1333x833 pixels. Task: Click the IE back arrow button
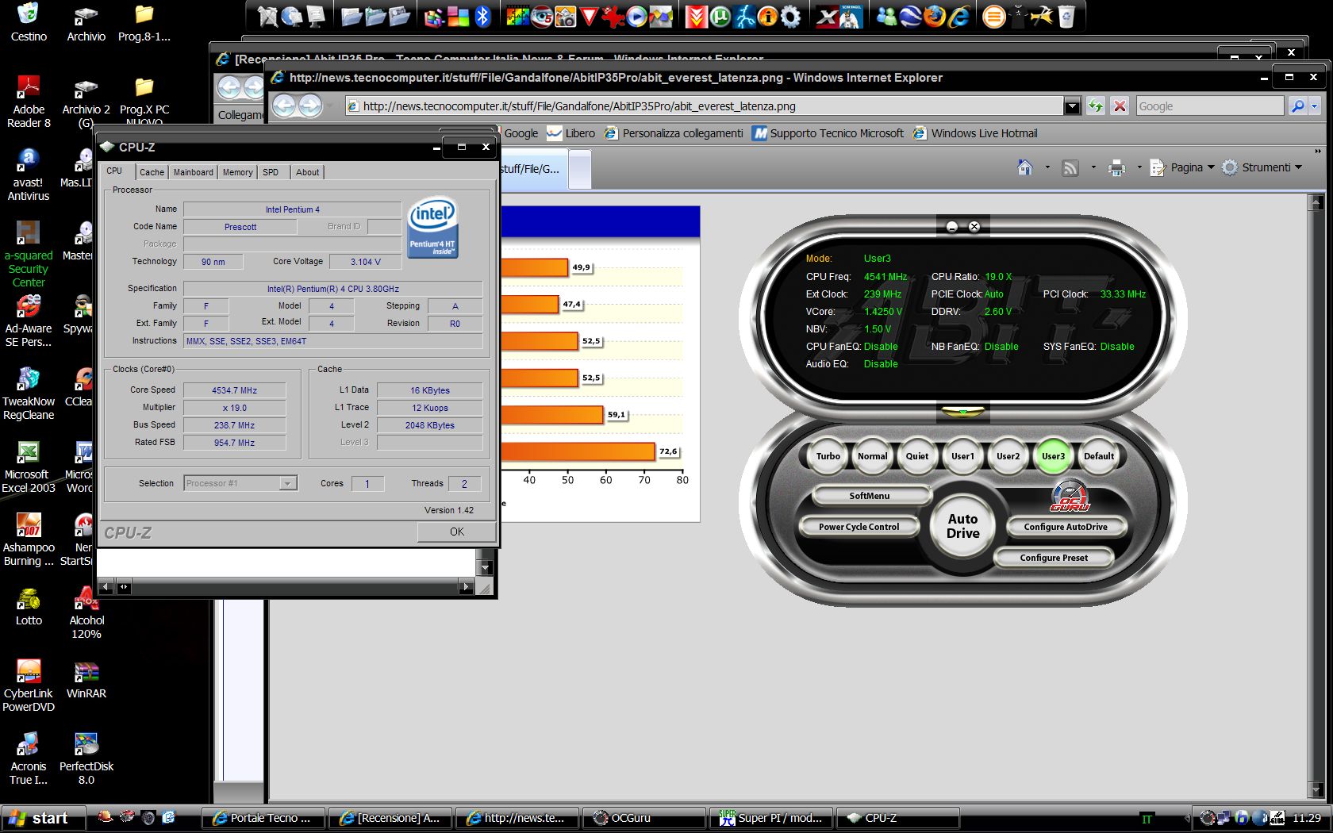(x=285, y=106)
